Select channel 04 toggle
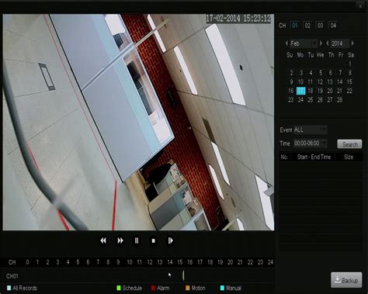The width and height of the screenshot is (368, 294). coord(333,26)
